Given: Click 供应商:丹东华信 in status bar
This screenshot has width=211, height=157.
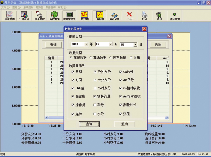Looking at the screenshot, I should click(85, 154).
